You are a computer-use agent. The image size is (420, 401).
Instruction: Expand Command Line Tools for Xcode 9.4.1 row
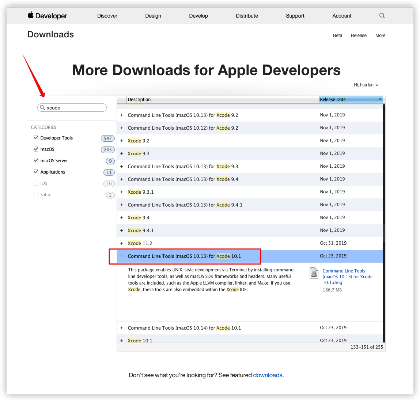tap(122, 205)
